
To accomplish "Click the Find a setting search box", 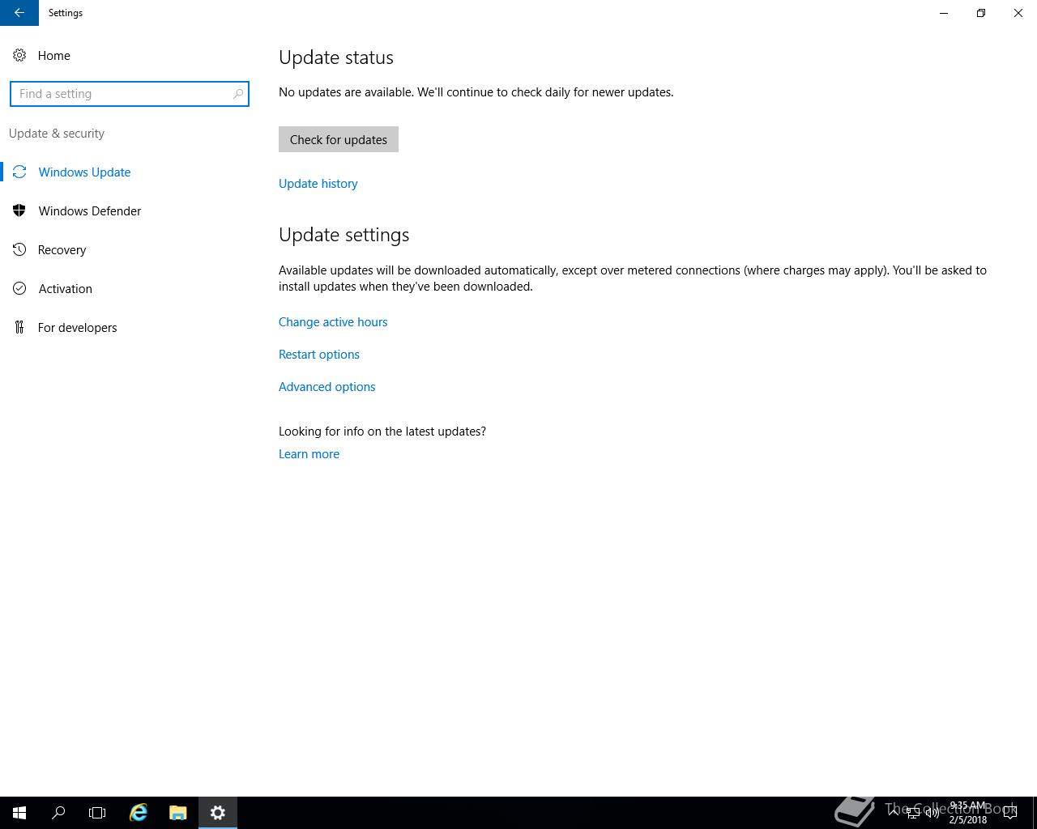I will point(130,94).
